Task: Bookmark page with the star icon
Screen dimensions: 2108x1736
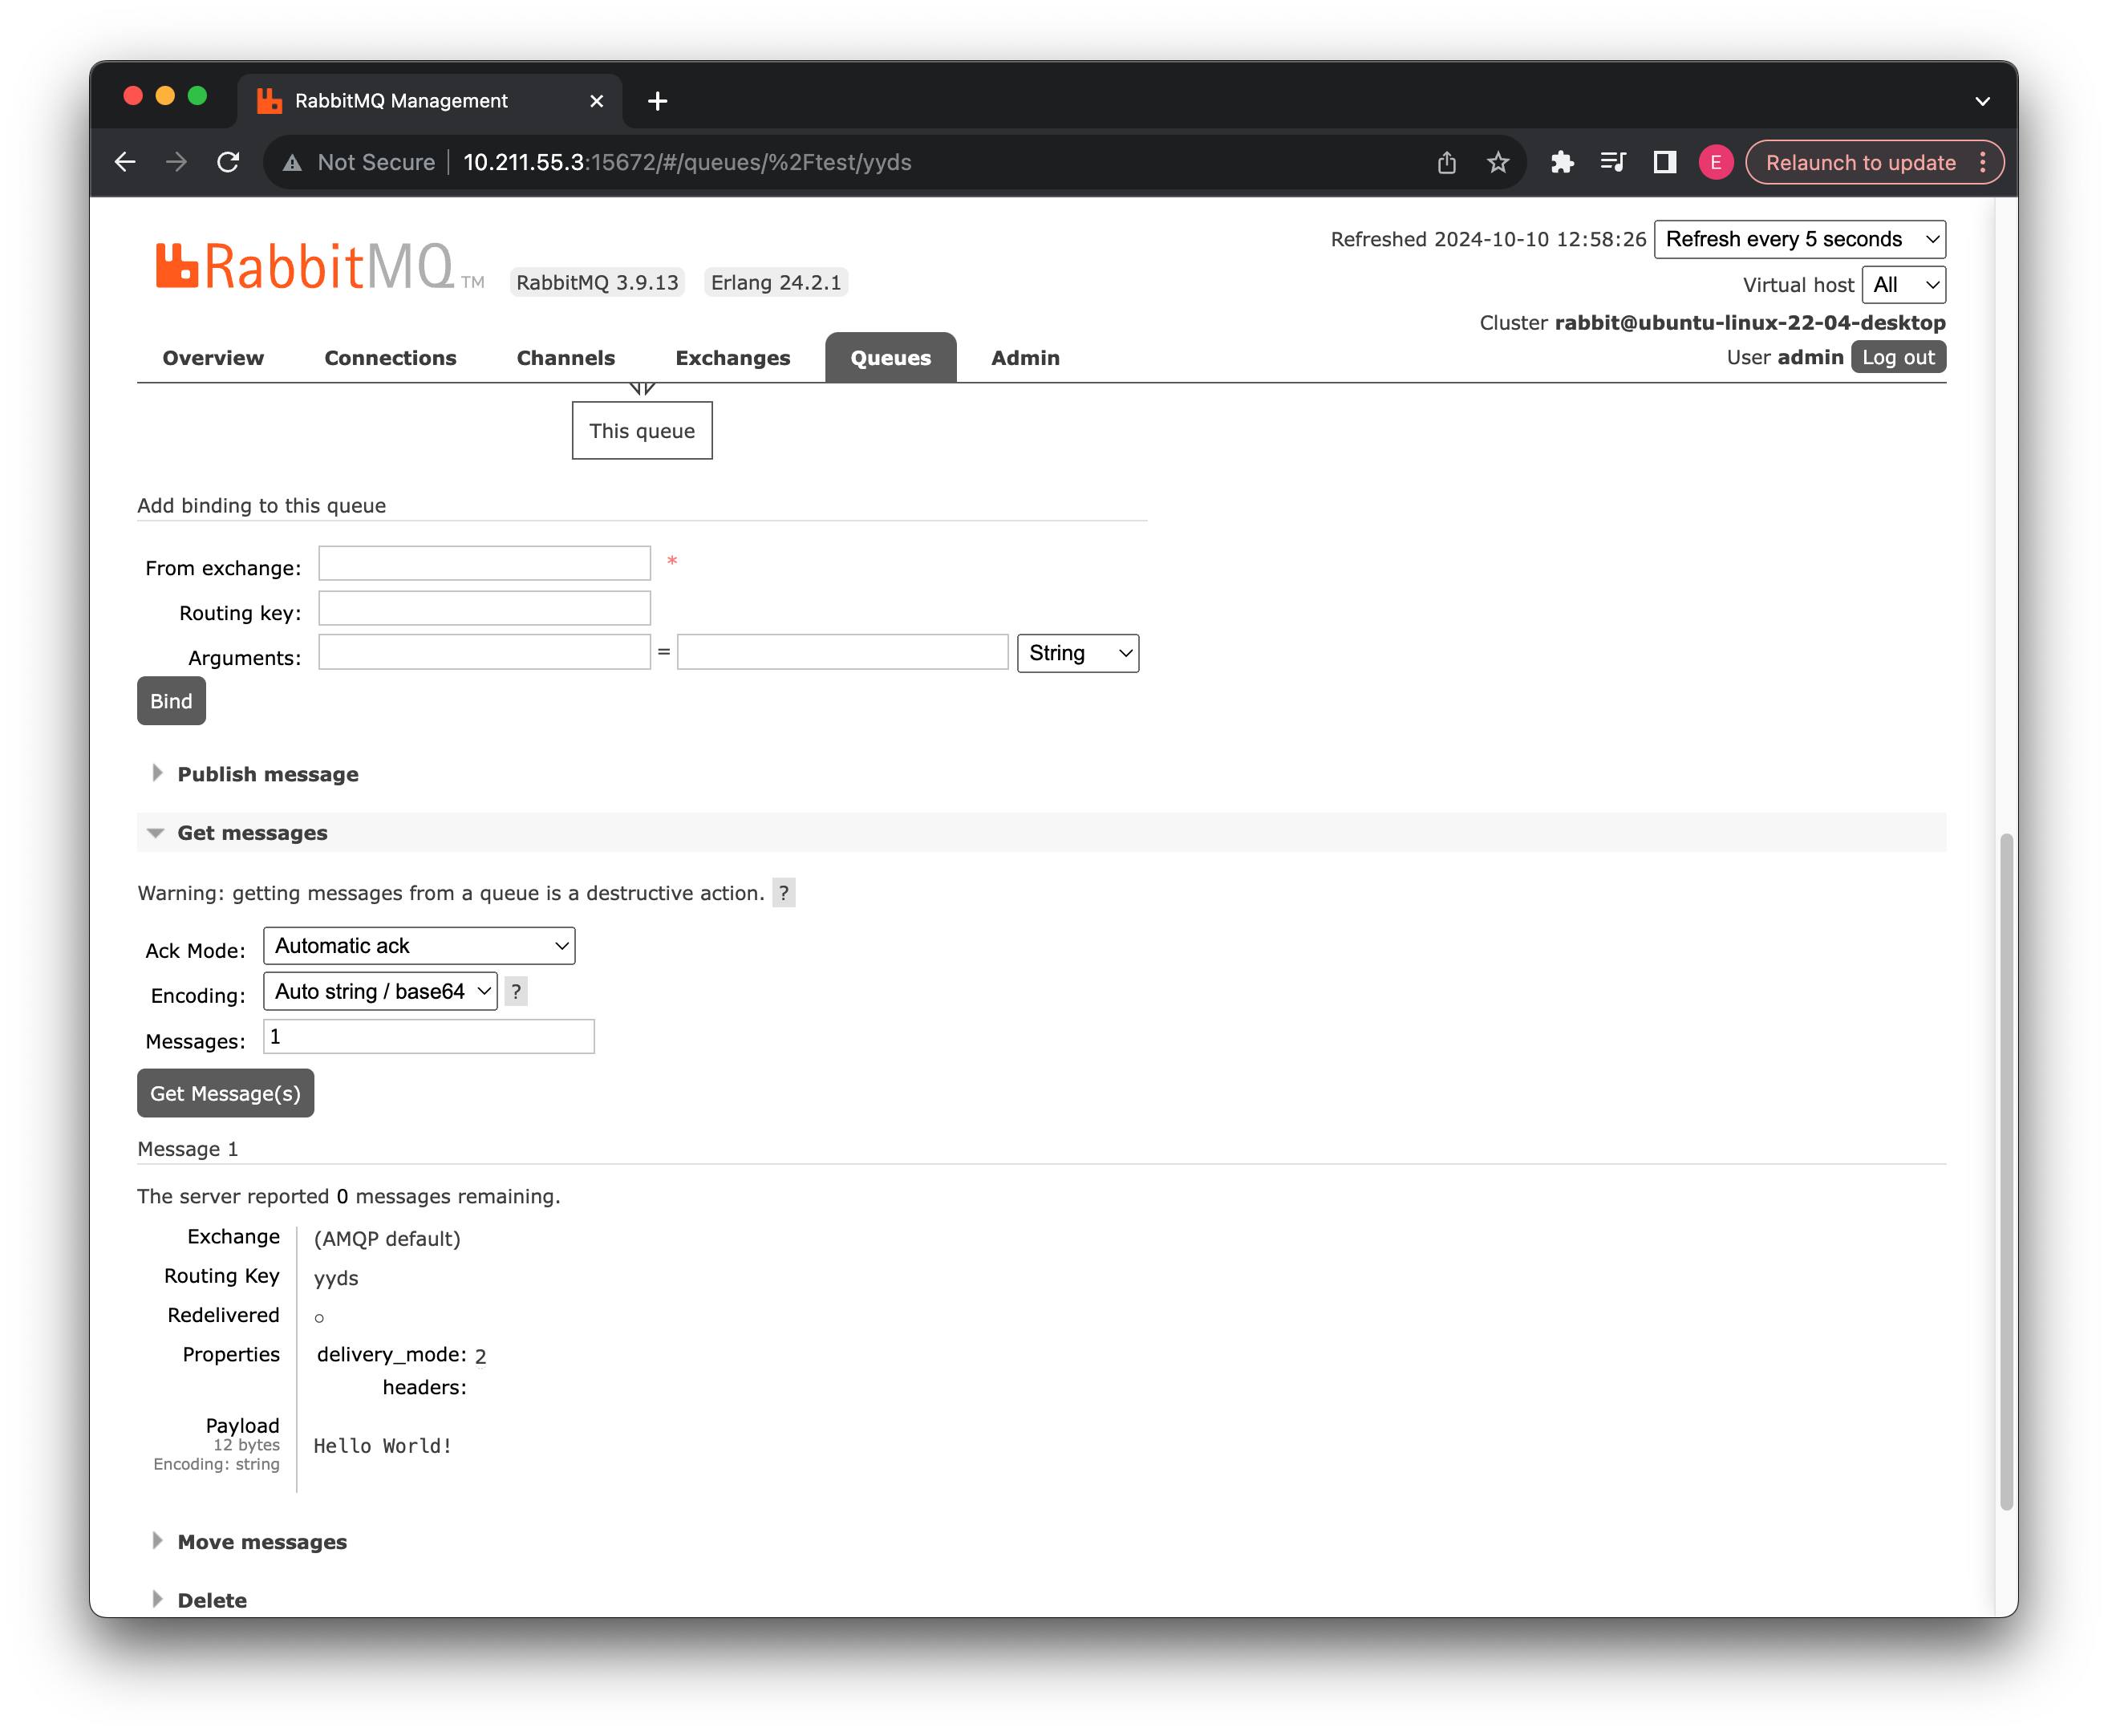Action: click(x=1497, y=162)
